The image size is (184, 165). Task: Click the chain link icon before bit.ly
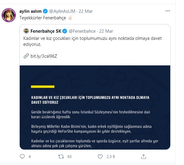[x=26, y=56]
